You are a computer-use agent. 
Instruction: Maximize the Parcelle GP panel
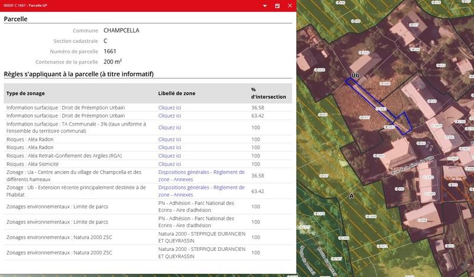pyautogui.click(x=277, y=5)
